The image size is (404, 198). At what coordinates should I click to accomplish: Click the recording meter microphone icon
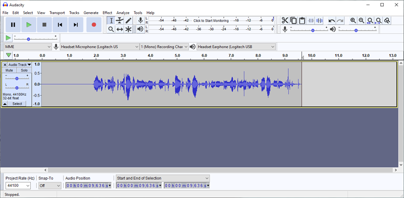click(140, 21)
